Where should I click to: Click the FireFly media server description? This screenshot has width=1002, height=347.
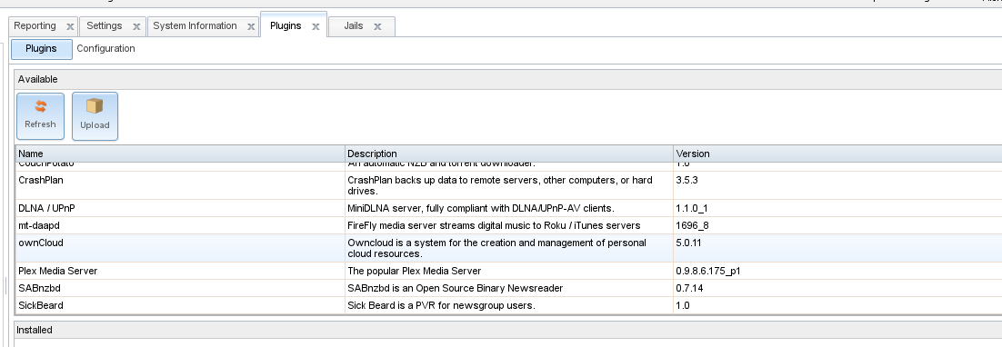(494, 226)
